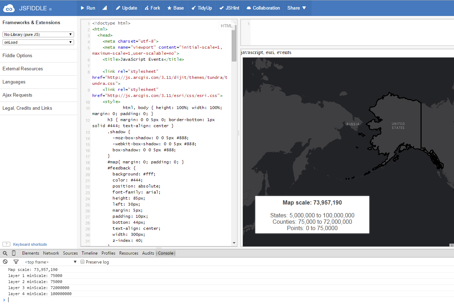
Task: Run TidyUp on the code
Action: coord(202,8)
